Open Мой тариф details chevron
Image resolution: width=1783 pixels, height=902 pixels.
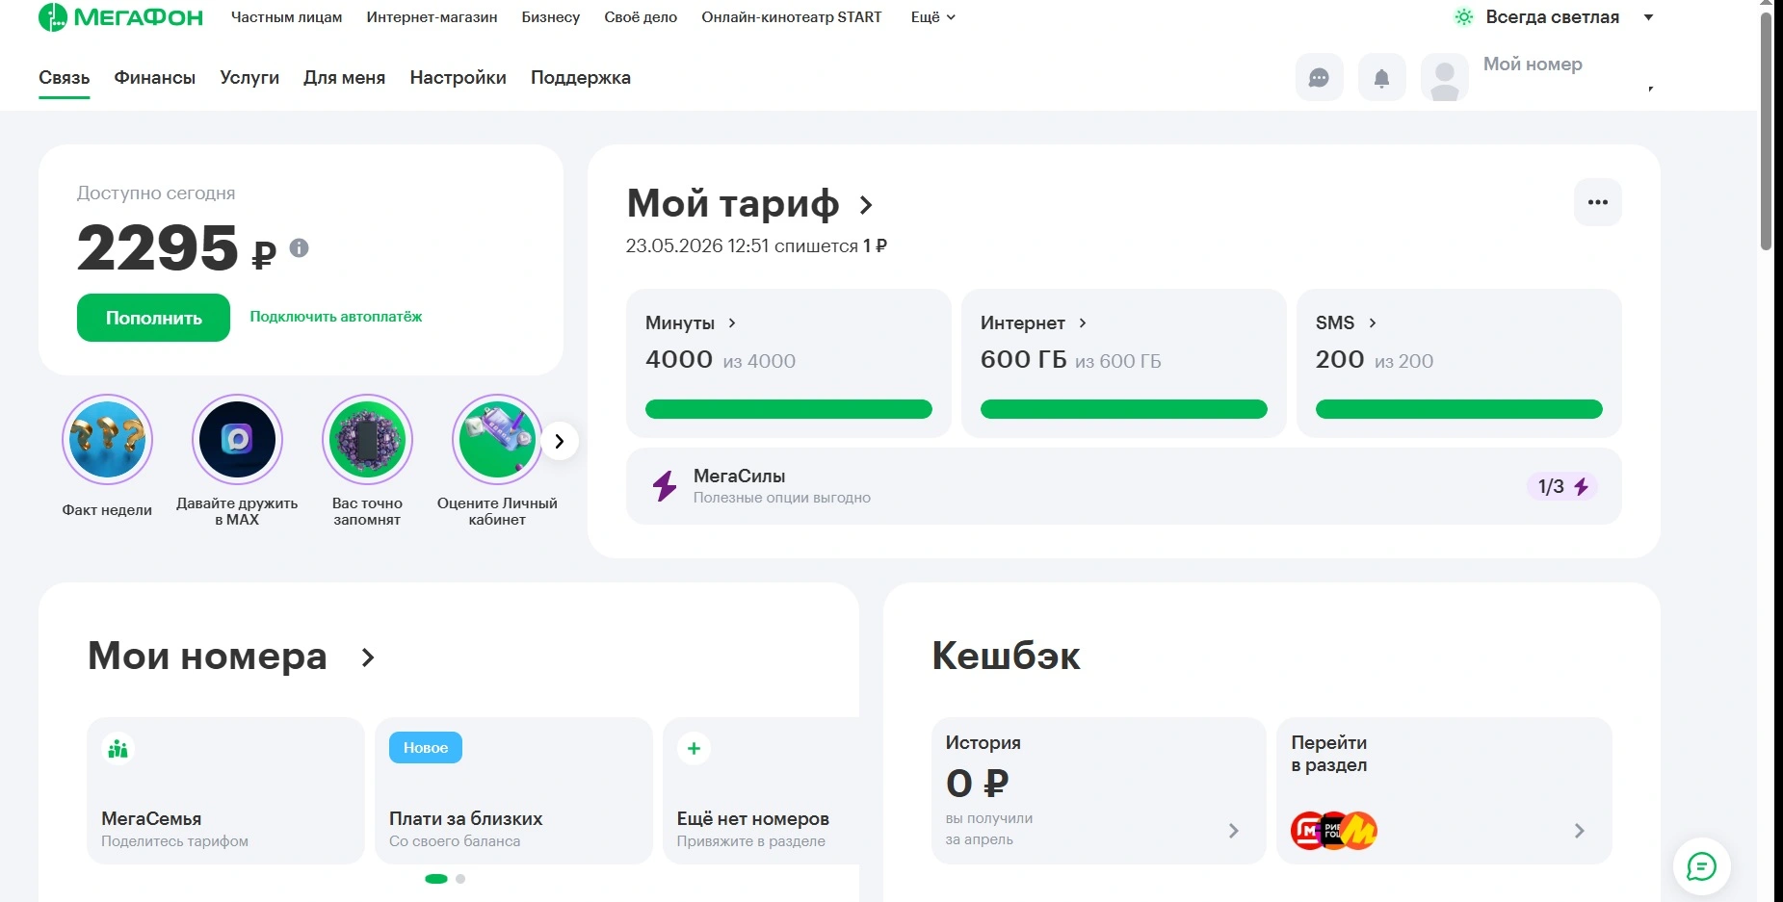pyautogui.click(x=866, y=205)
